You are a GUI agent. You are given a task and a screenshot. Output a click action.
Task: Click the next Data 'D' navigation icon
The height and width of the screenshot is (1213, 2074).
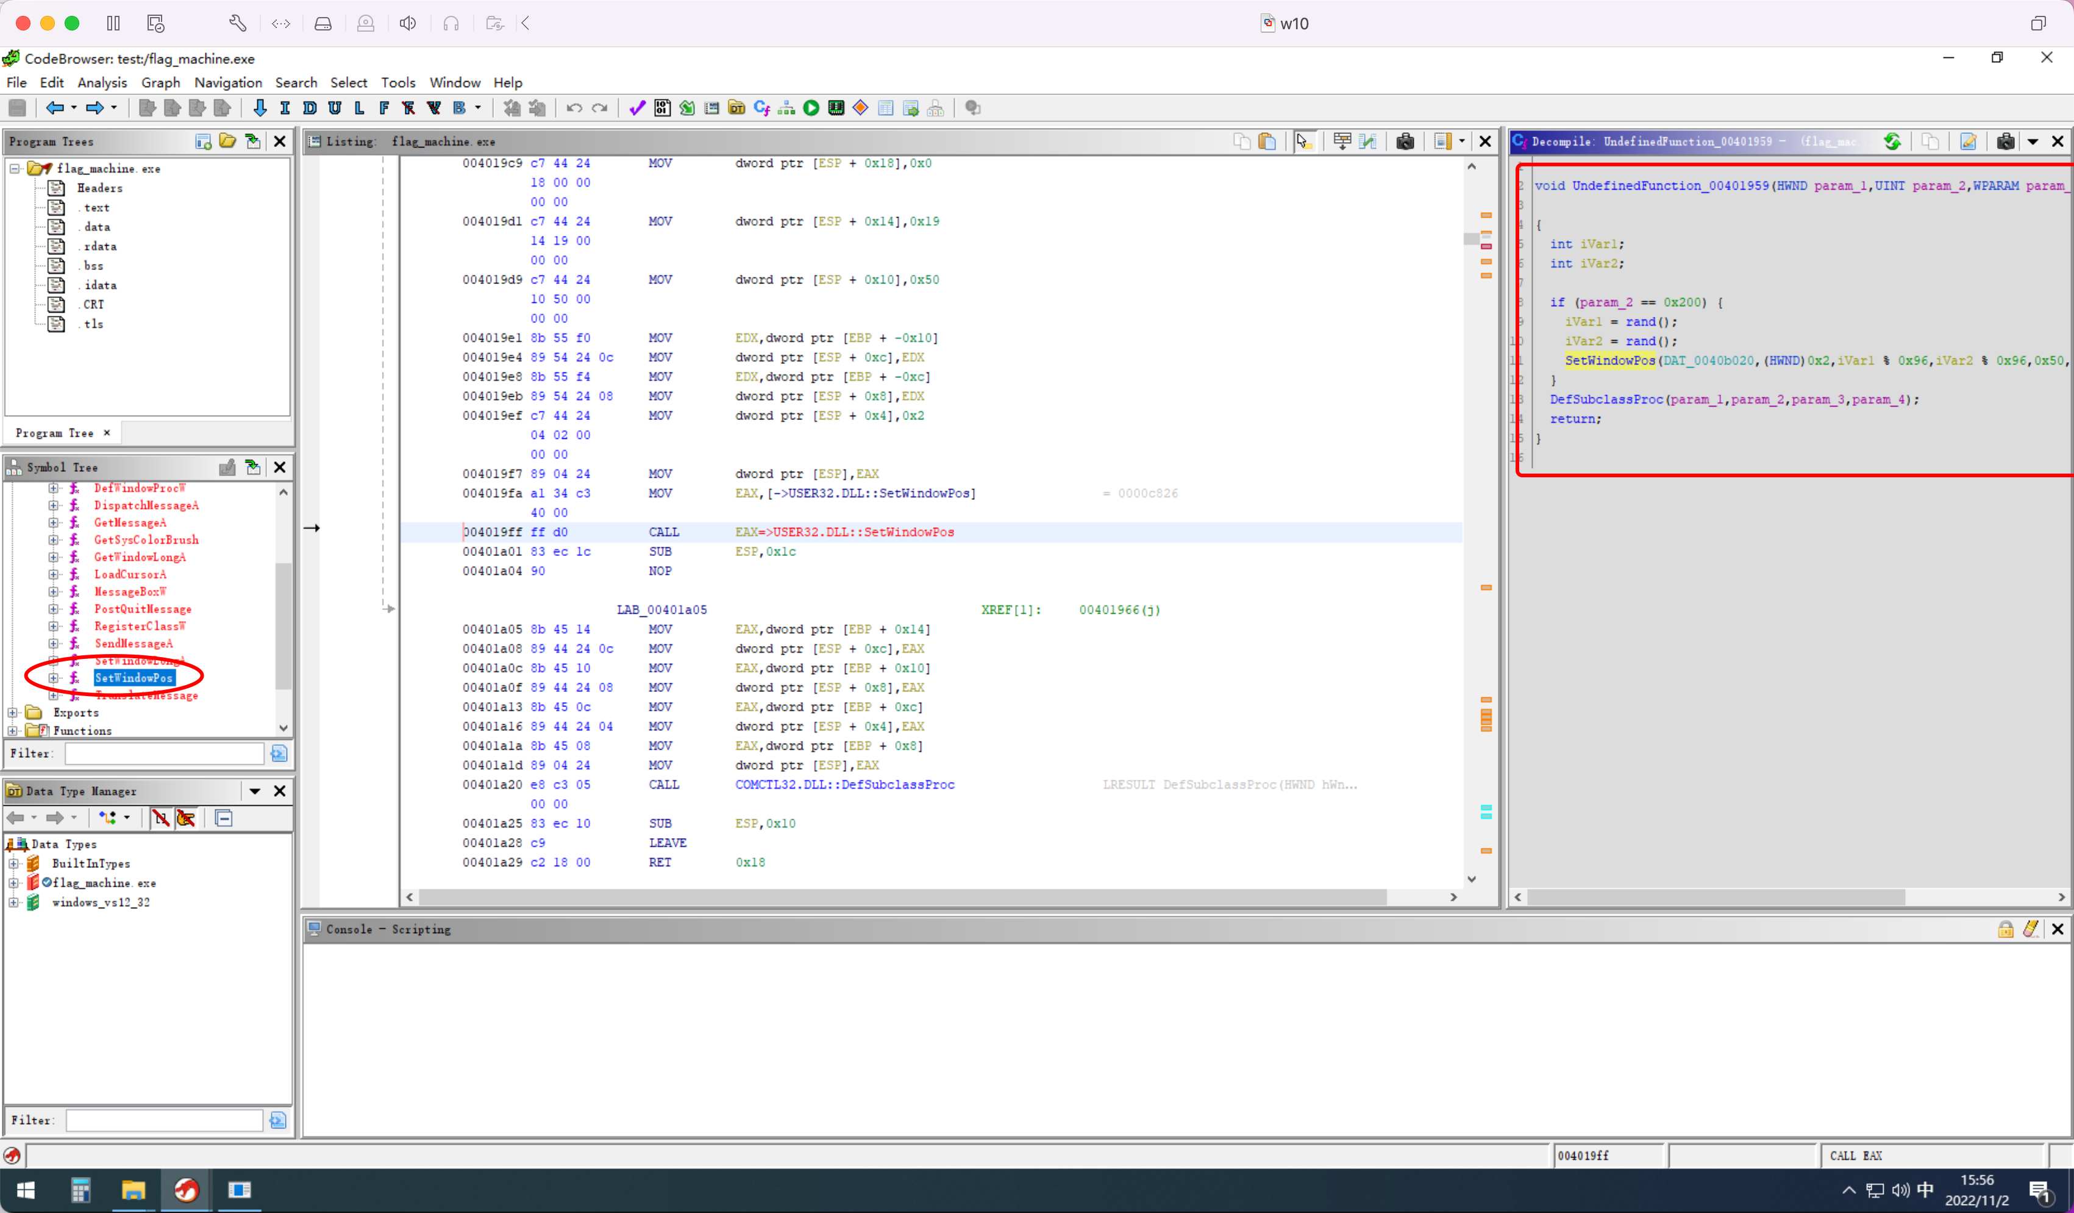pyautogui.click(x=310, y=108)
